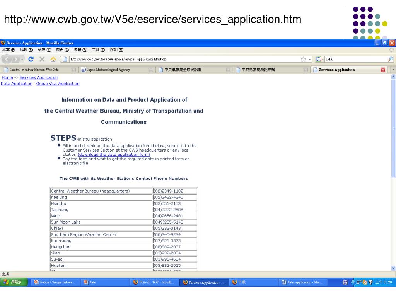Open the 檢視 (View) menu
This screenshot has width=396, height=297.
click(44, 50)
